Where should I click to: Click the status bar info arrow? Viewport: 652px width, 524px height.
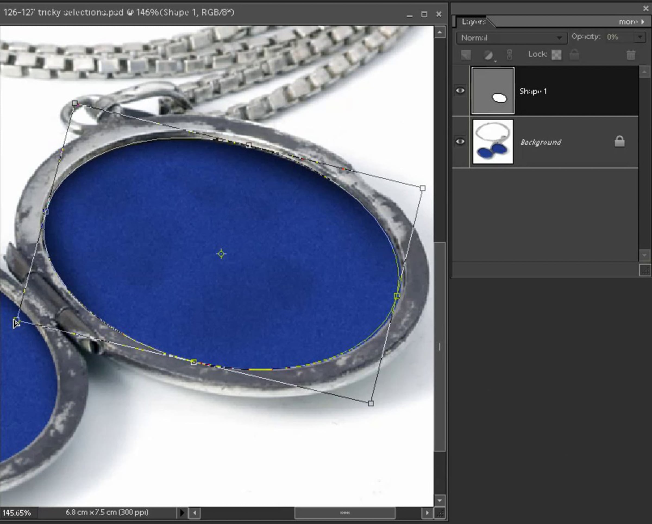pos(182,513)
